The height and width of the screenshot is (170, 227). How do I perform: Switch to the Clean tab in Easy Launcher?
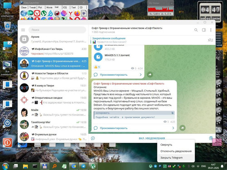(24, 7)
